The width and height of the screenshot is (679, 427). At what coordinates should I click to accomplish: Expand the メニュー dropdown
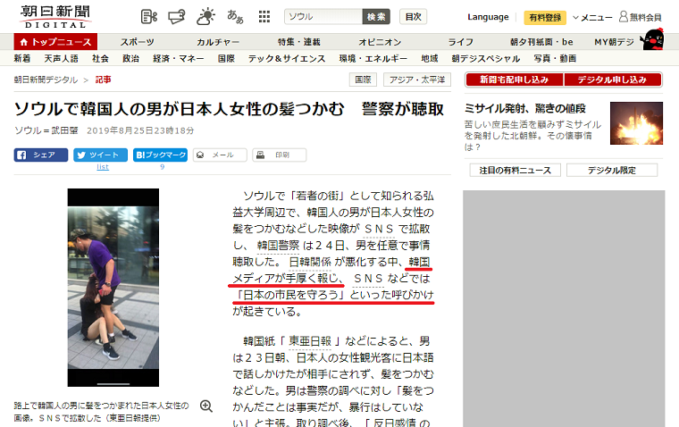[592, 17]
